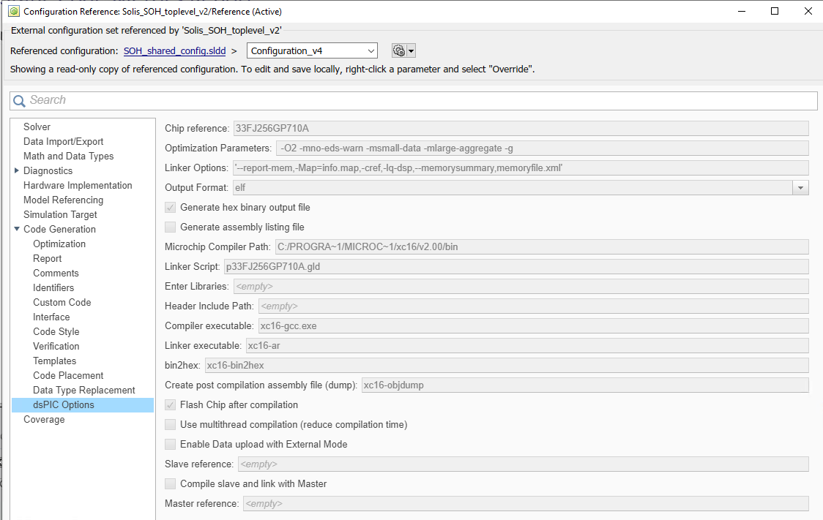Enable Use multithread compilation checkbox
Screen dimensions: 823x520
pos(171,425)
